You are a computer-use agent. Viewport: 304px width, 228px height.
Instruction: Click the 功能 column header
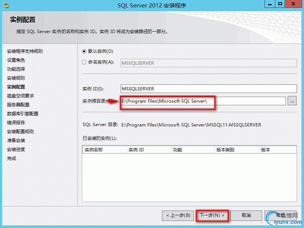click(193, 150)
